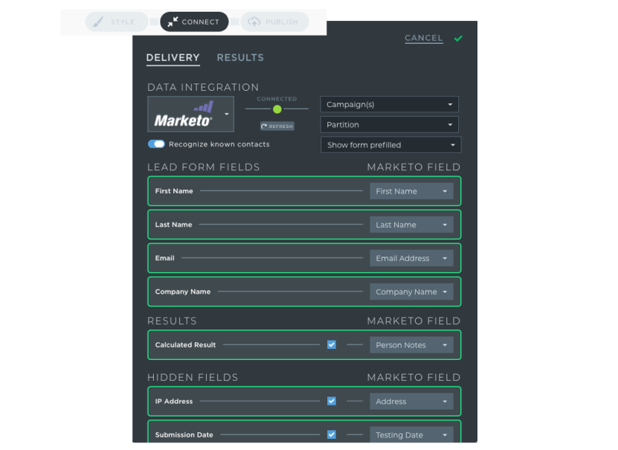This screenshot has width=618, height=450.
Task: Change the Person Notes field mapping
Action: (x=411, y=345)
